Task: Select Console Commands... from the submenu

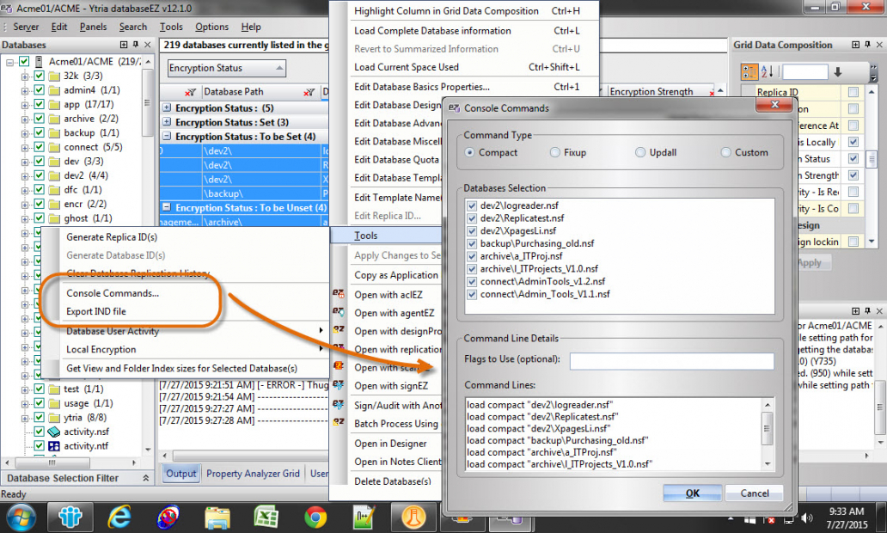Action: coord(113,293)
